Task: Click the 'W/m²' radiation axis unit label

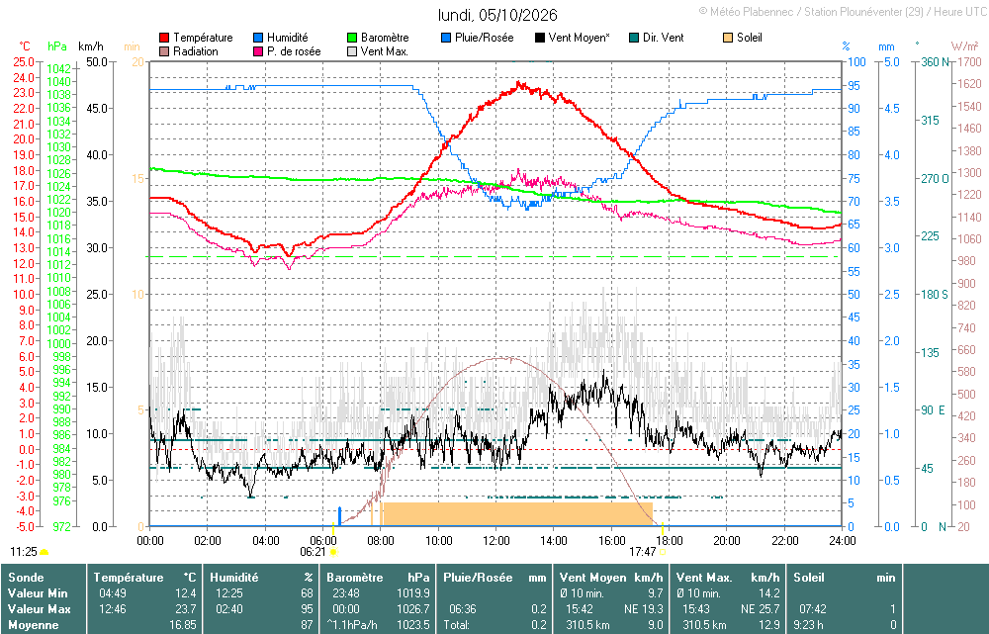Action: [x=965, y=46]
